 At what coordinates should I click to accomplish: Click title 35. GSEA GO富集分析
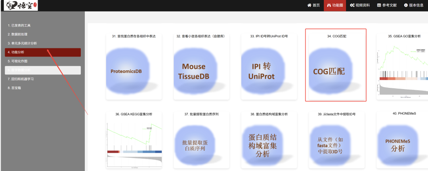(x=404, y=36)
